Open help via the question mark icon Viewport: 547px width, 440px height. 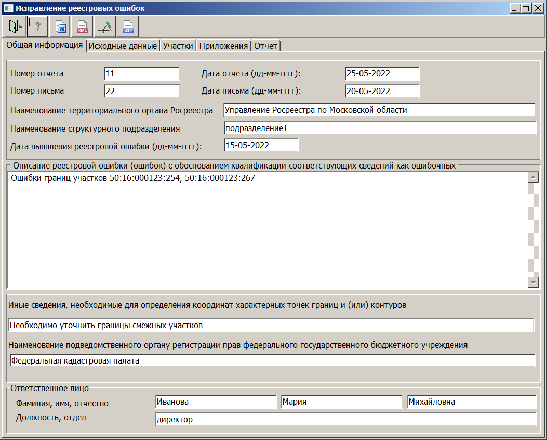click(x=37, y=26)
